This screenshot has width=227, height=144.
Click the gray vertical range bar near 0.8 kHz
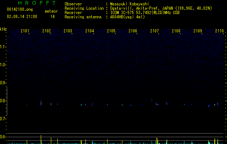point(7,101)
